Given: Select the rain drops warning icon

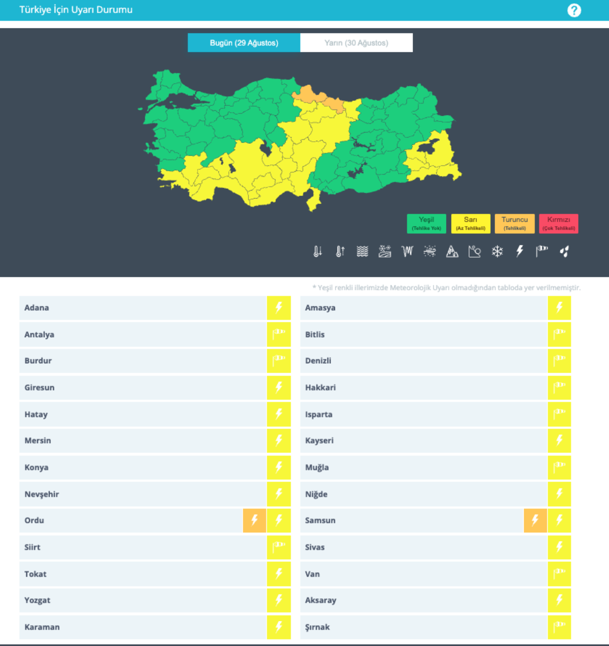Looking at the screenshot, I should pyautogui.click(x=564, y=252).
